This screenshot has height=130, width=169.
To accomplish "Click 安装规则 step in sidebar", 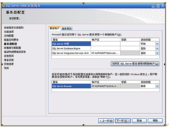I will click(x=9, y=56).
